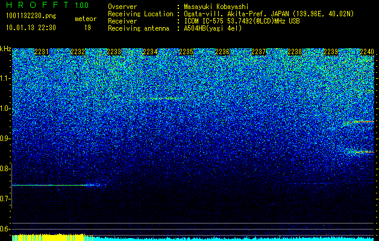Image resolution: width=379 pixels, height=241 pixels.
Task: Select the file name 1001132230.png
Action: 31,16
